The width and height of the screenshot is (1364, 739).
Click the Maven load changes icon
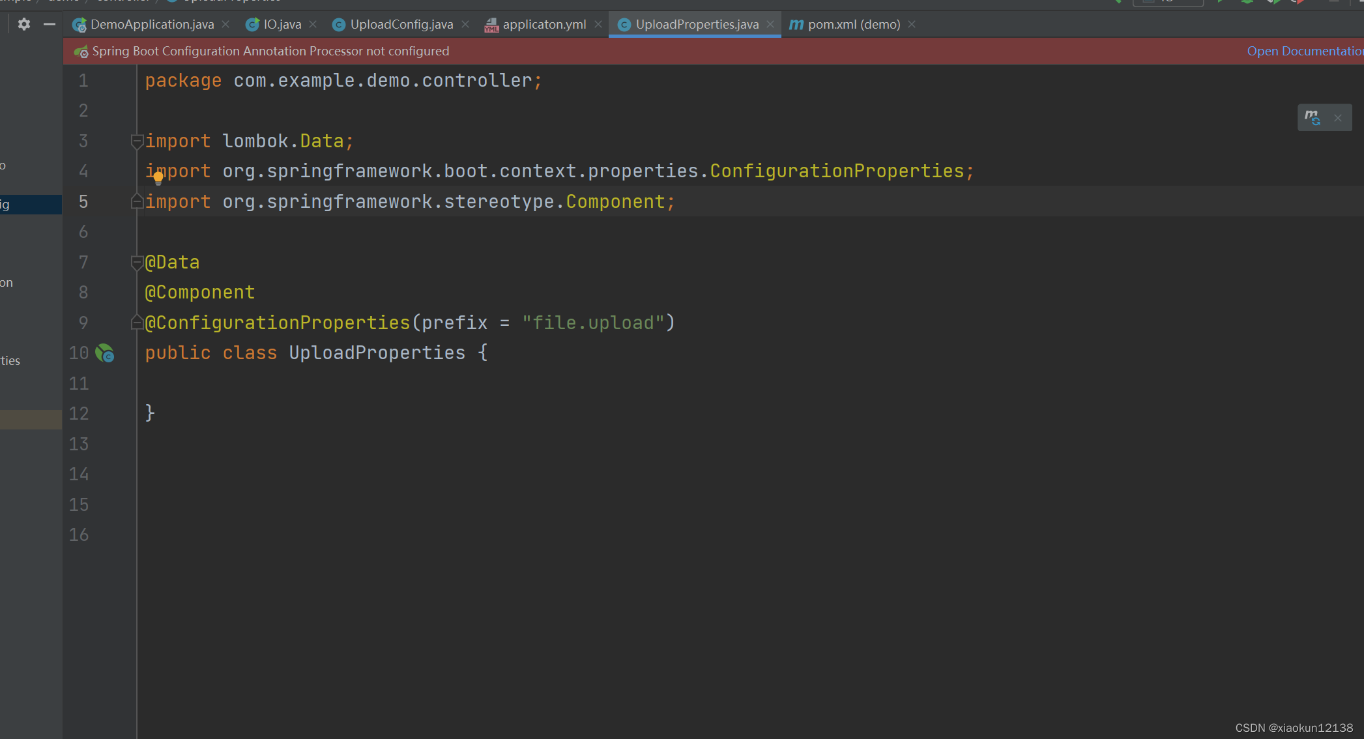pyautogui.click(x=1313, y=118)
